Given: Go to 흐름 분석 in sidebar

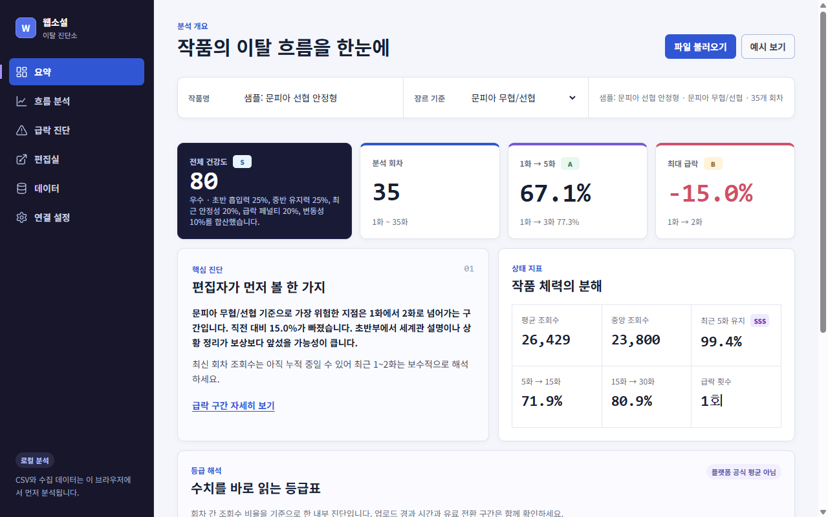Looking at the screenshot, I should point(76,101).
